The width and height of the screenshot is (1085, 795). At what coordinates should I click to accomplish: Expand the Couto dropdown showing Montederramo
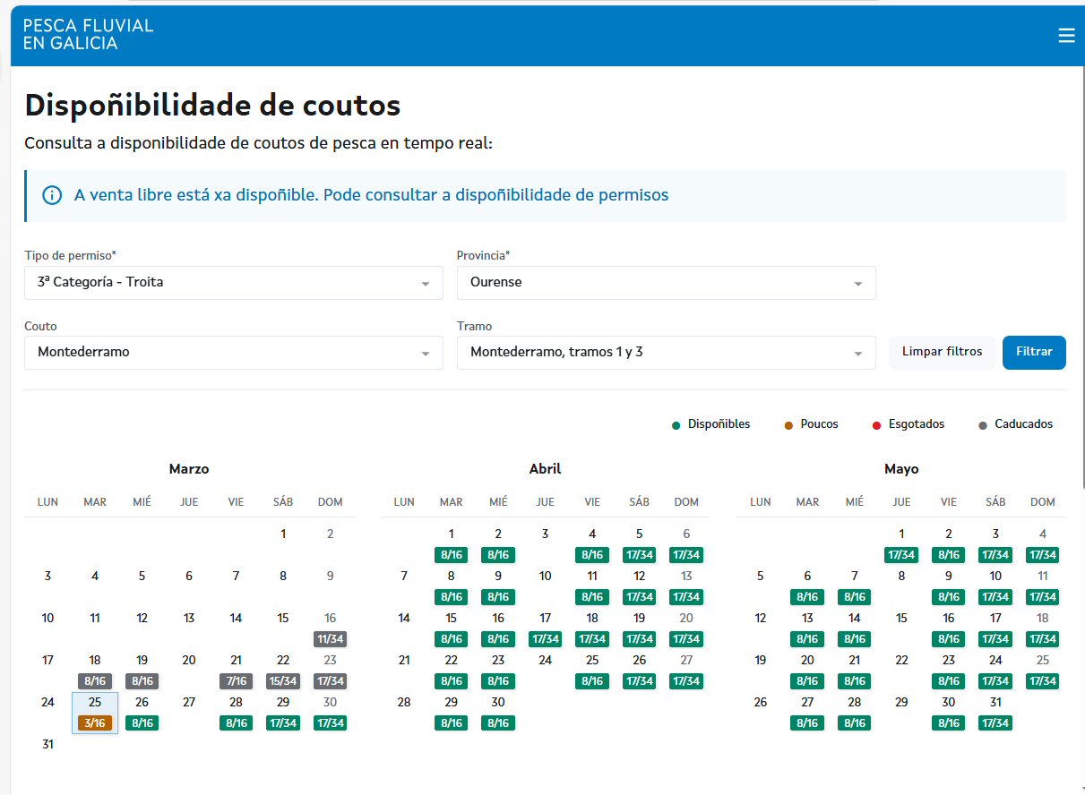[x=425, y=353]
